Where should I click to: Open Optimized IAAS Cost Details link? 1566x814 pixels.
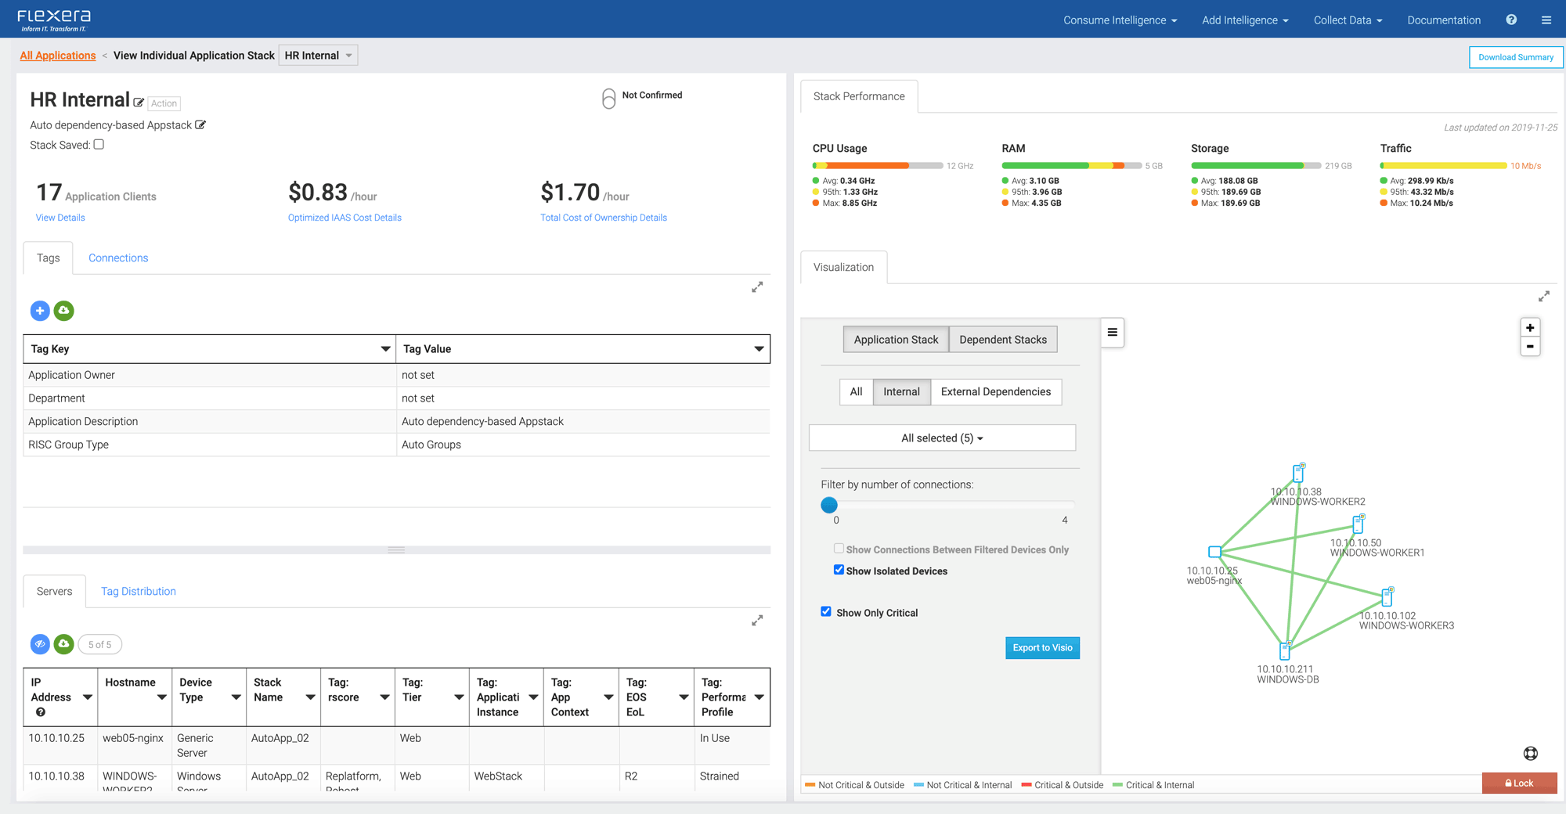[345, 218]
